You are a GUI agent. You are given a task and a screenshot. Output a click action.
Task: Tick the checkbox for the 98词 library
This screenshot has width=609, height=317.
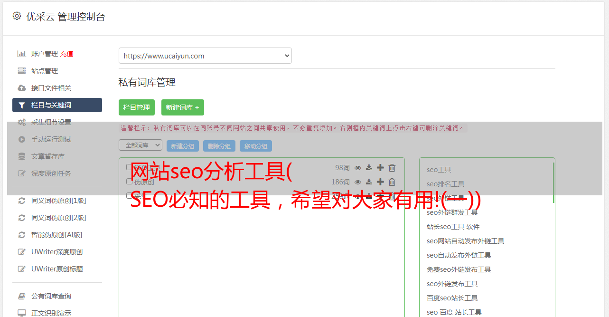tap(129, 167)
